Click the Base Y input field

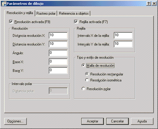click(58, 70)
